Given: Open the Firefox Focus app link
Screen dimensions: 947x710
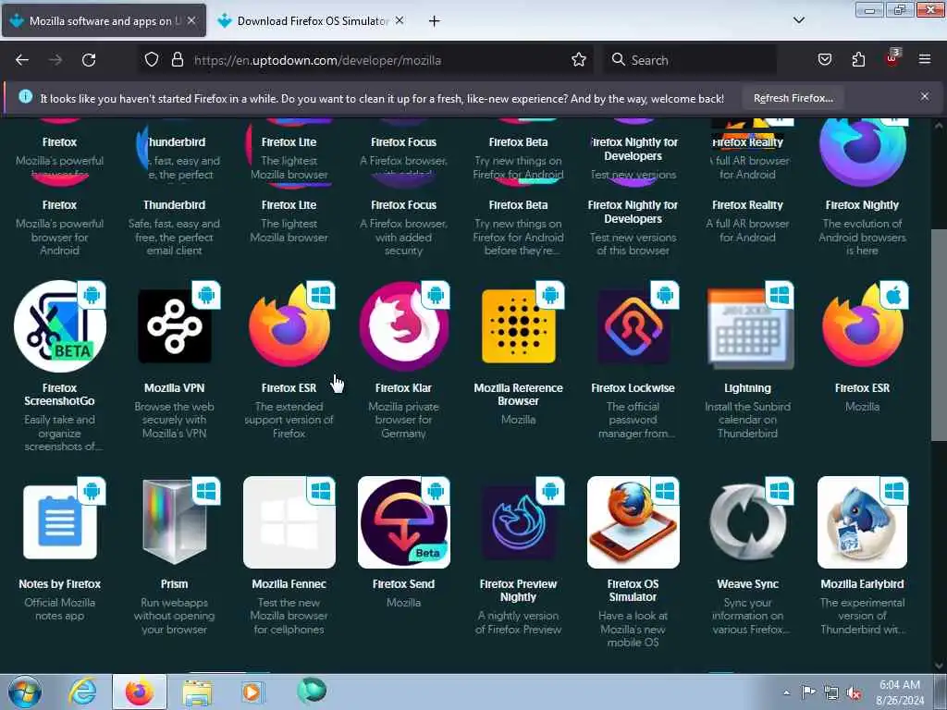Looking at the screenshot, I should (x=403, y=205).
